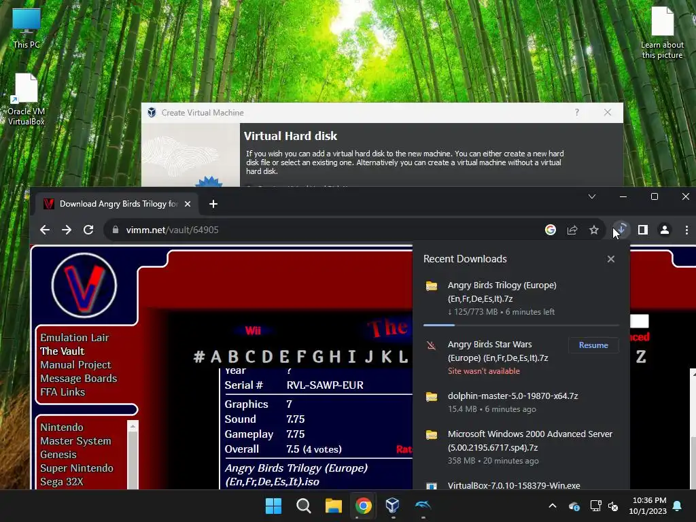Open File Explorer from taskbar

coord(333,506)
